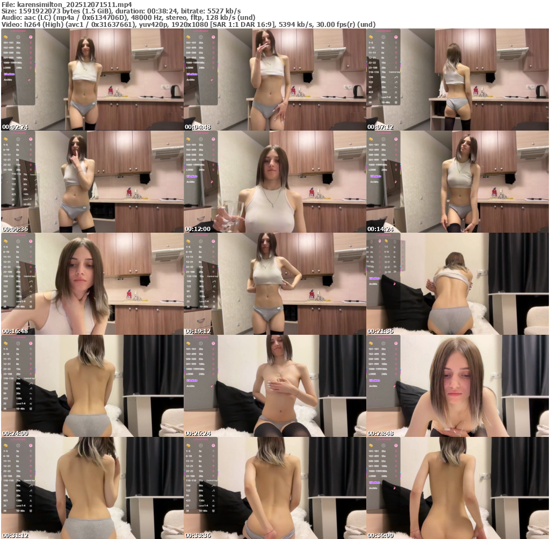Open the thumbnail stamped 00:21:36
The image size is (550, 539).
[x=458, y=284]
